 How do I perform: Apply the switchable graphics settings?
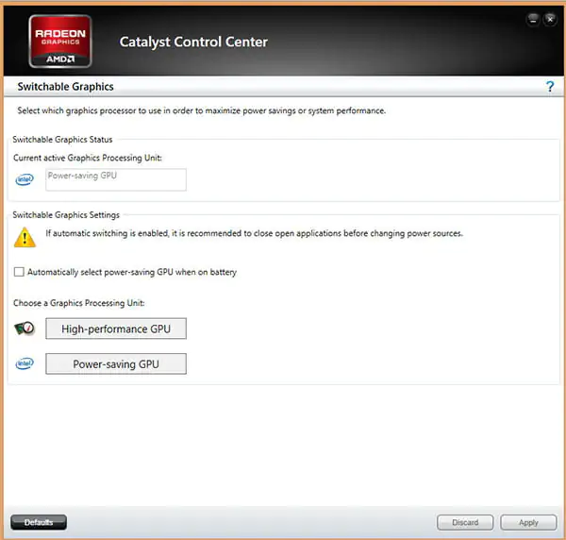point(528,522)
